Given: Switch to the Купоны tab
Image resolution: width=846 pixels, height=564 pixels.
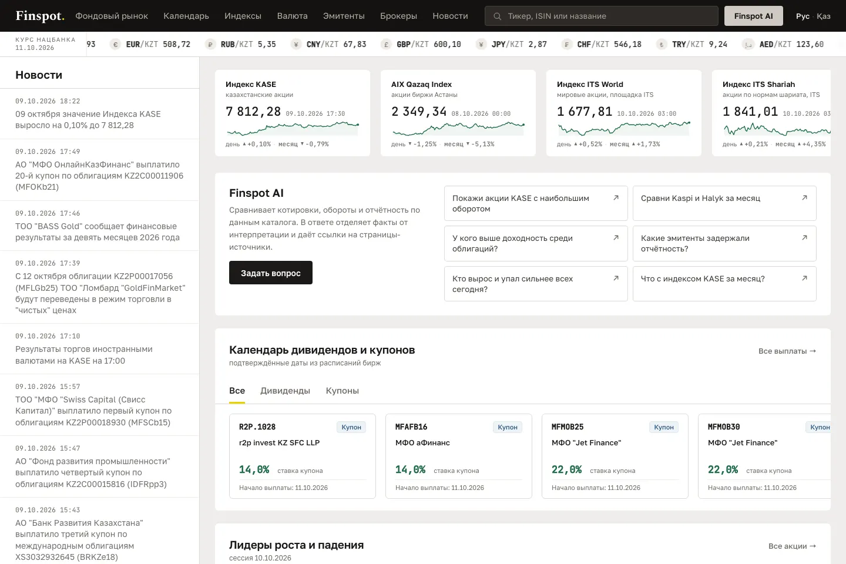Looking at the screenshot, I should click(342, 391).
